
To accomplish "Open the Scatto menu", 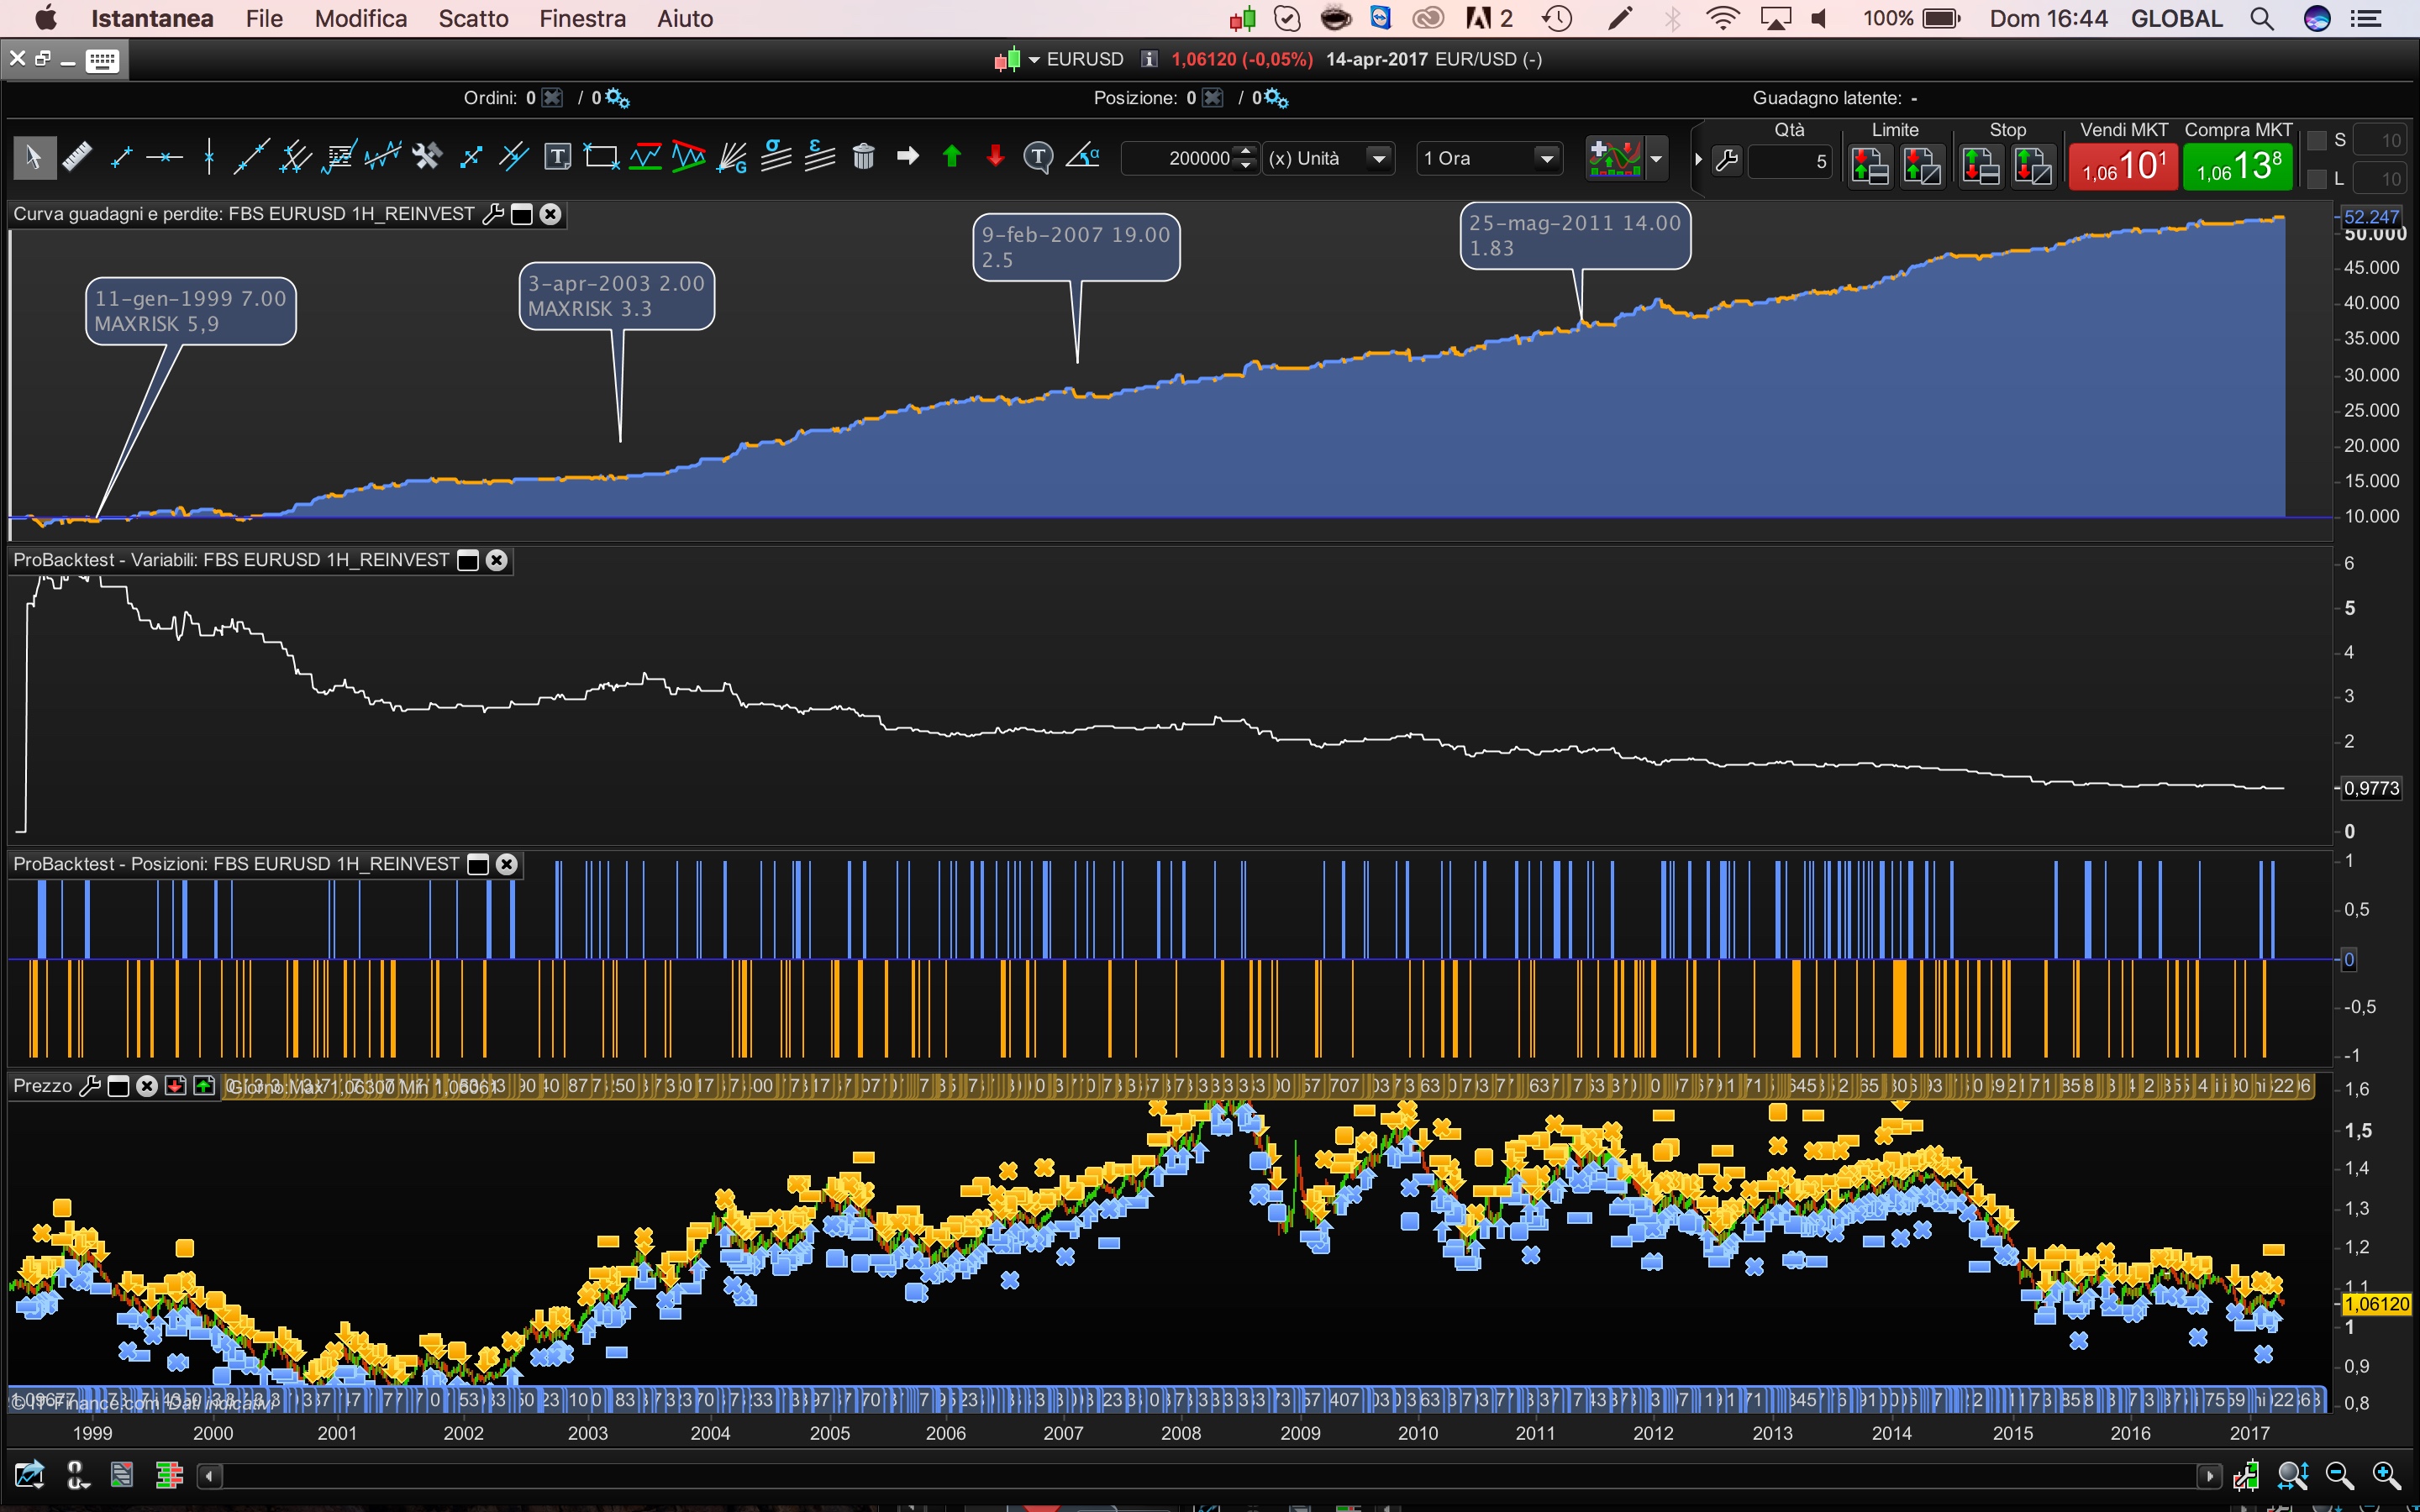I will (473, 18).
